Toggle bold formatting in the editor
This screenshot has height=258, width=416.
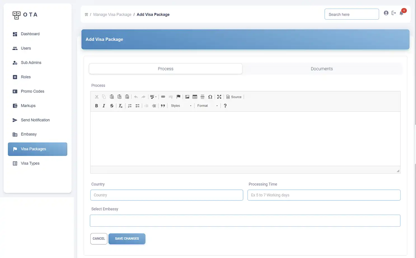coord(97,106)
